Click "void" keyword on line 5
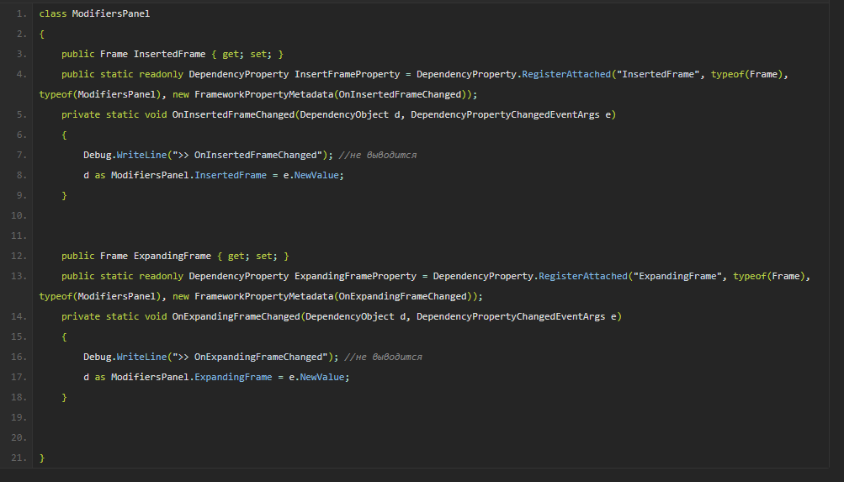844x482 pixels. (156, 114)
